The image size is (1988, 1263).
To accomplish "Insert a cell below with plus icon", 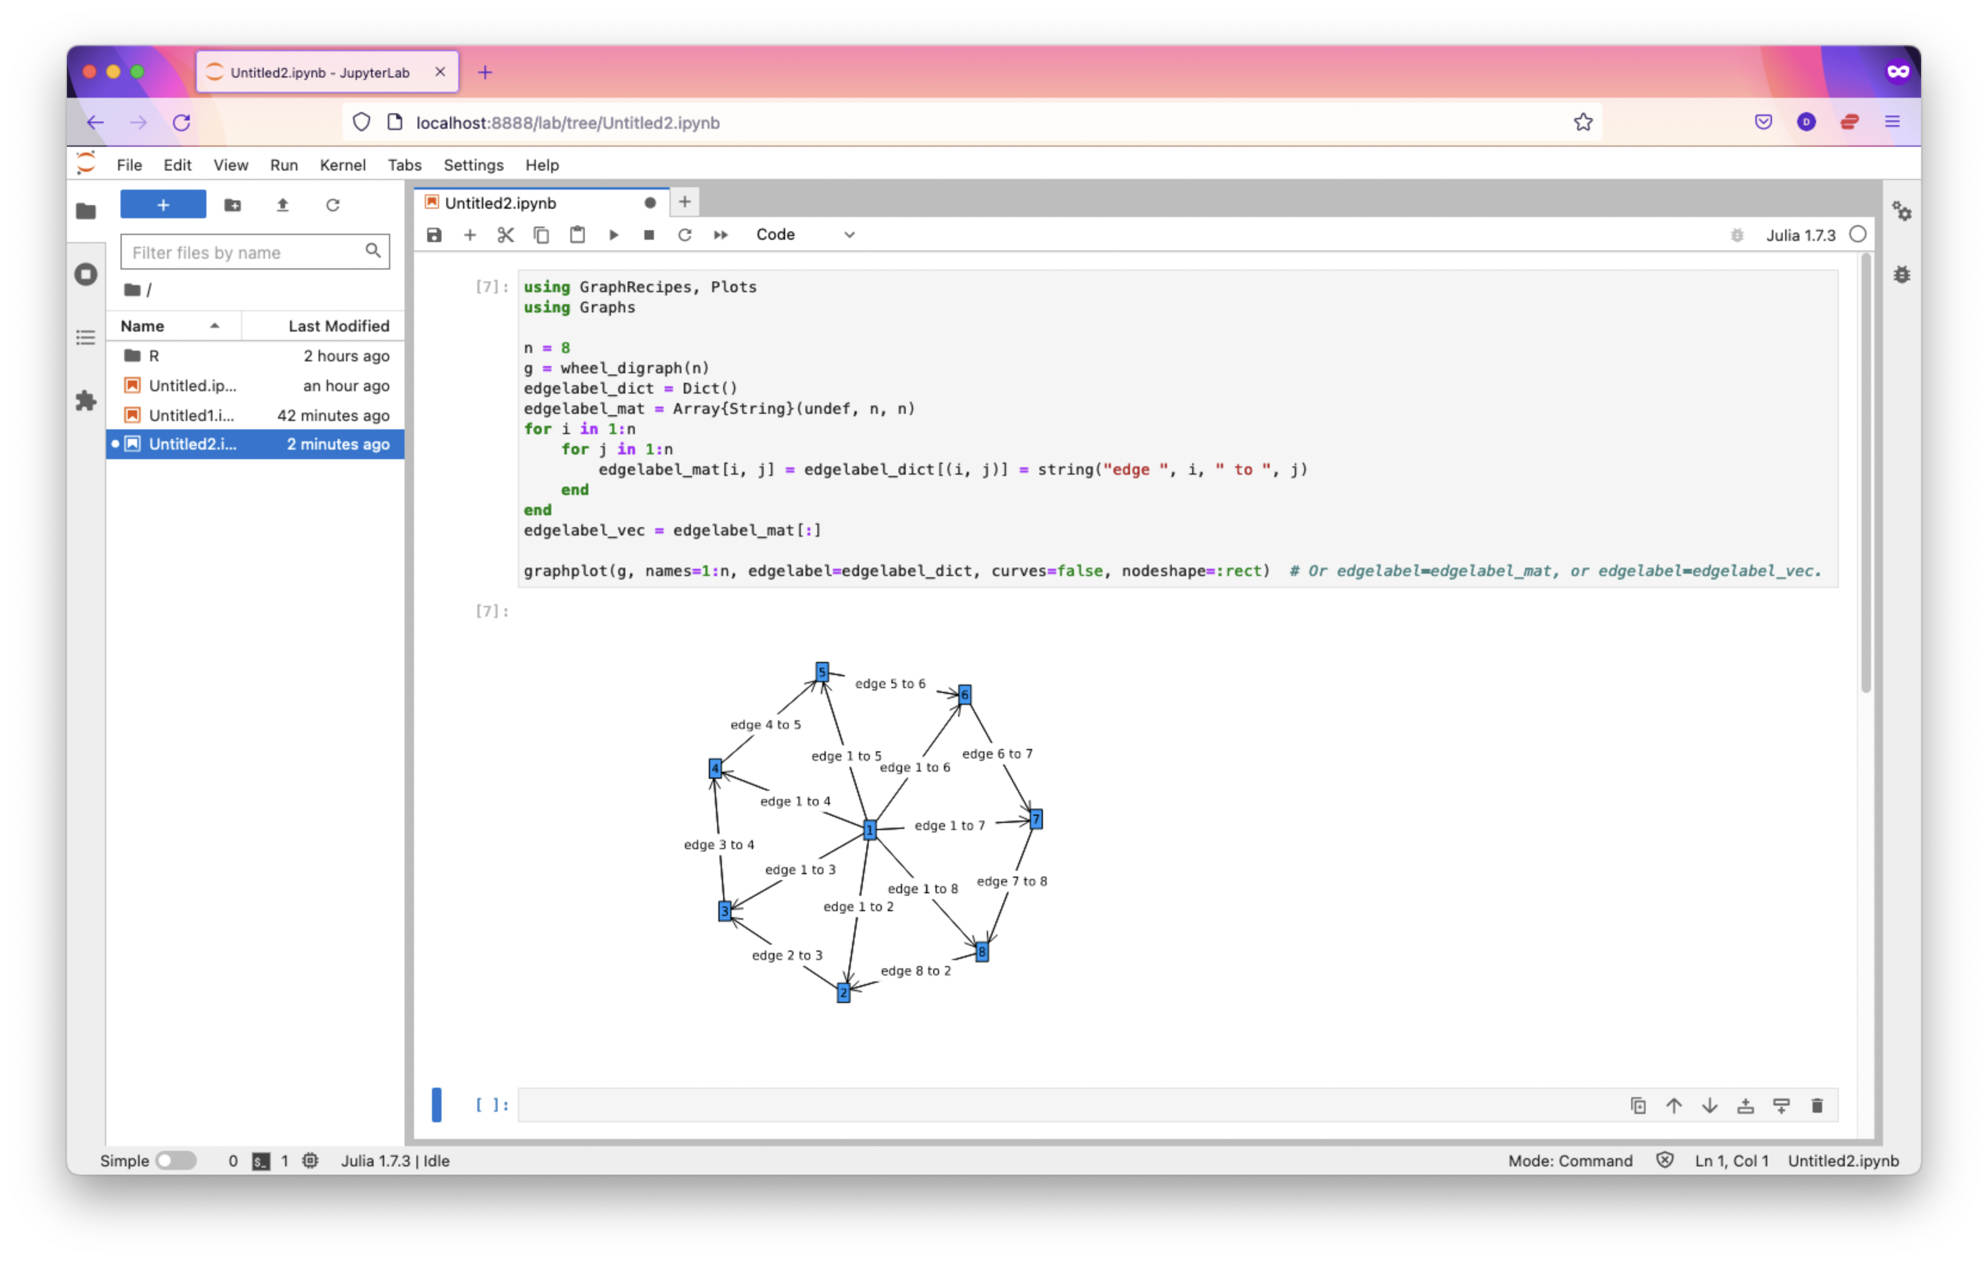I will click(470, 235).
